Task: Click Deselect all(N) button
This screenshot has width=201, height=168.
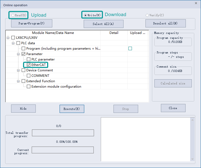Action: (165, 23)
